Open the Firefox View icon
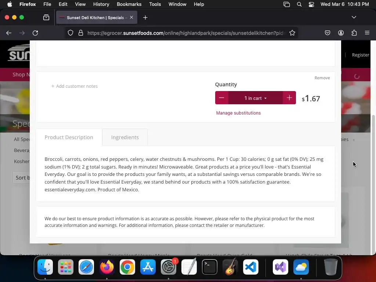Screen dimensions: 376x282 point(46,18)
